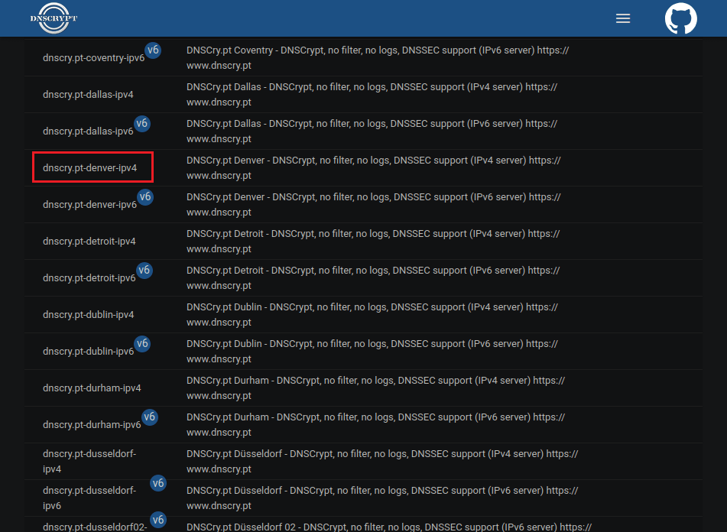
Task: Select dnscry.pt-detroit-ipv6 server name
Action: 89,278
